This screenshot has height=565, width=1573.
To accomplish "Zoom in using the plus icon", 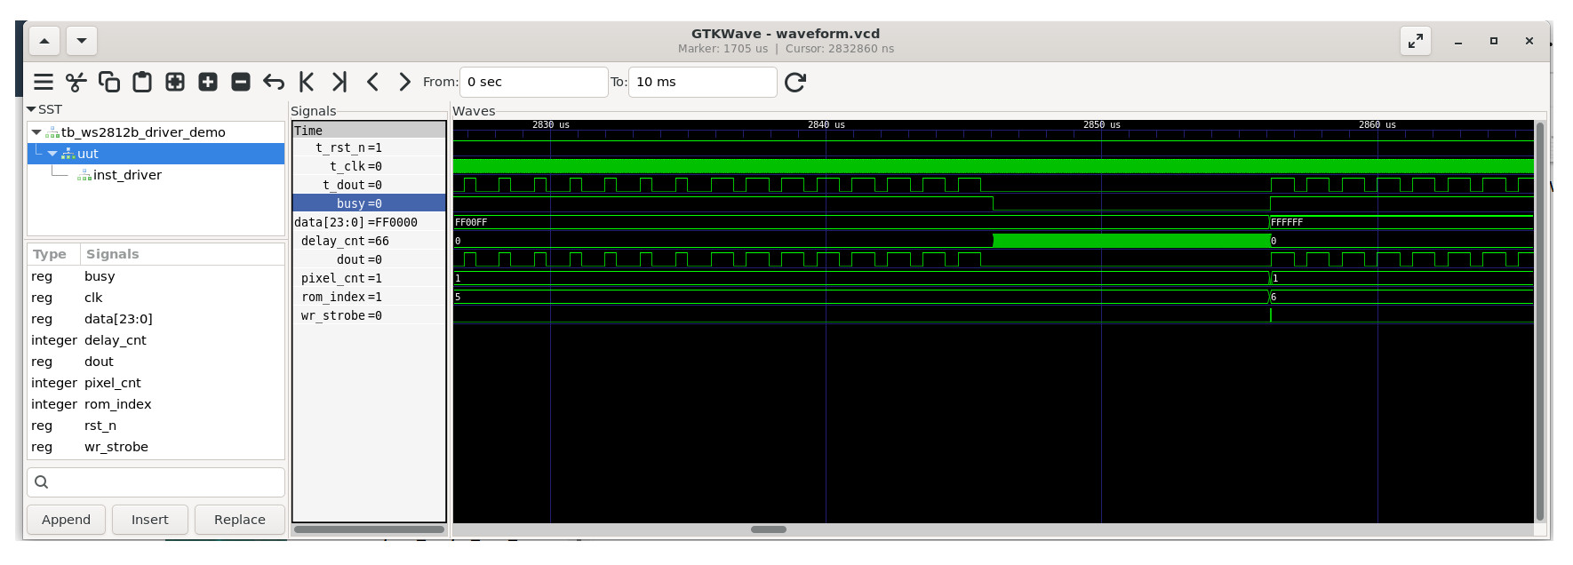I will (x=208, y=83).
